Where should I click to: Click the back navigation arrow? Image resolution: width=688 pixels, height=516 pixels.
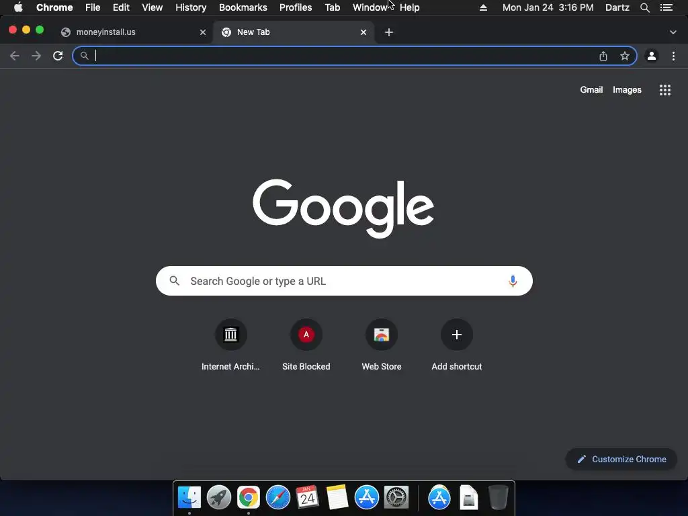(x=15, y=56)
